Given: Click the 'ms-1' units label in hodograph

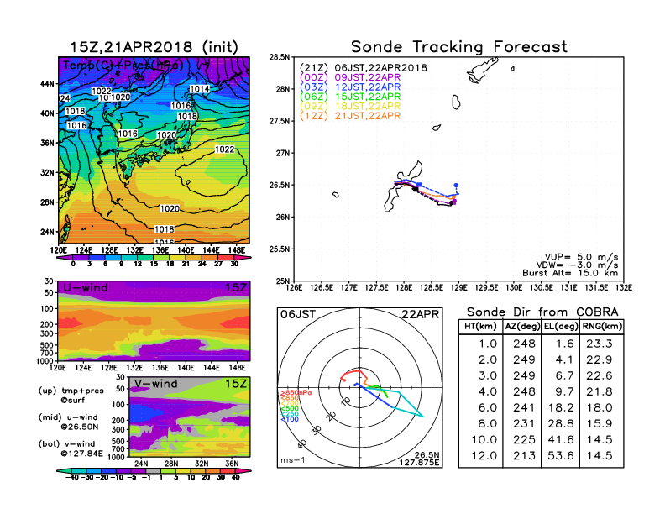Looking at the screenshot, I should coord(293,460).
